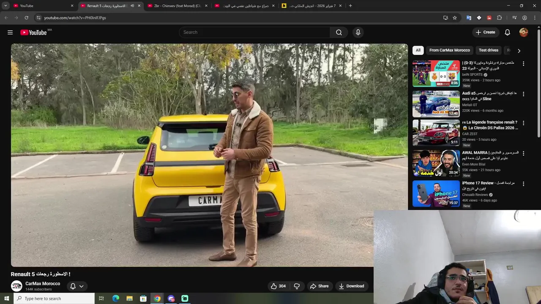The height and width of the screenshot is (304, 541).
Task: Click video title Renault 5 الاسطورة رجعات
Action: coord(41,274)
